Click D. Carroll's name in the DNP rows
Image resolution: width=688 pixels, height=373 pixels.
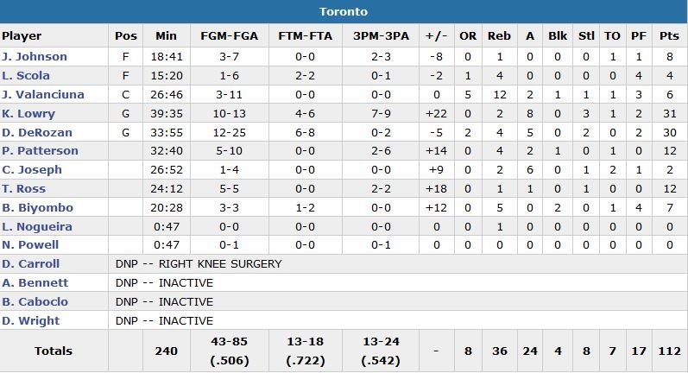[31, 263]
